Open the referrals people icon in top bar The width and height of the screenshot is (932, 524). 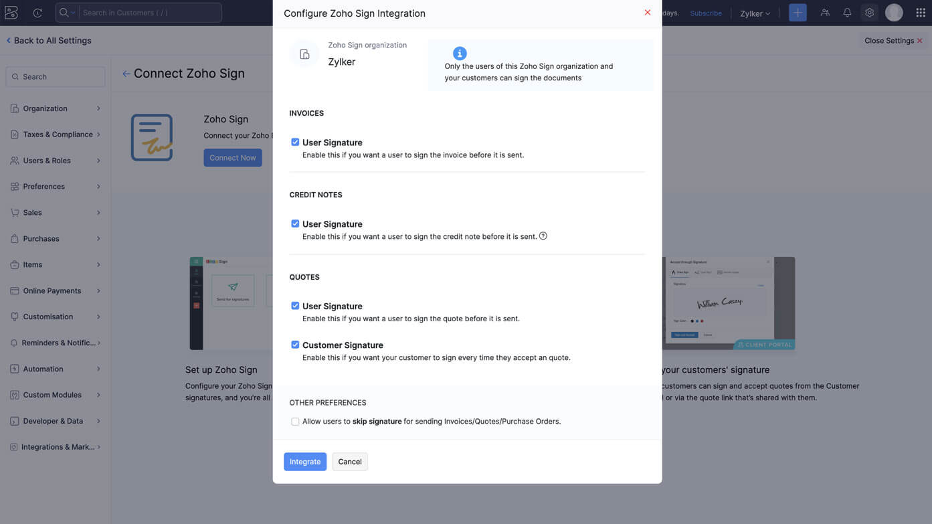(825, 13)
